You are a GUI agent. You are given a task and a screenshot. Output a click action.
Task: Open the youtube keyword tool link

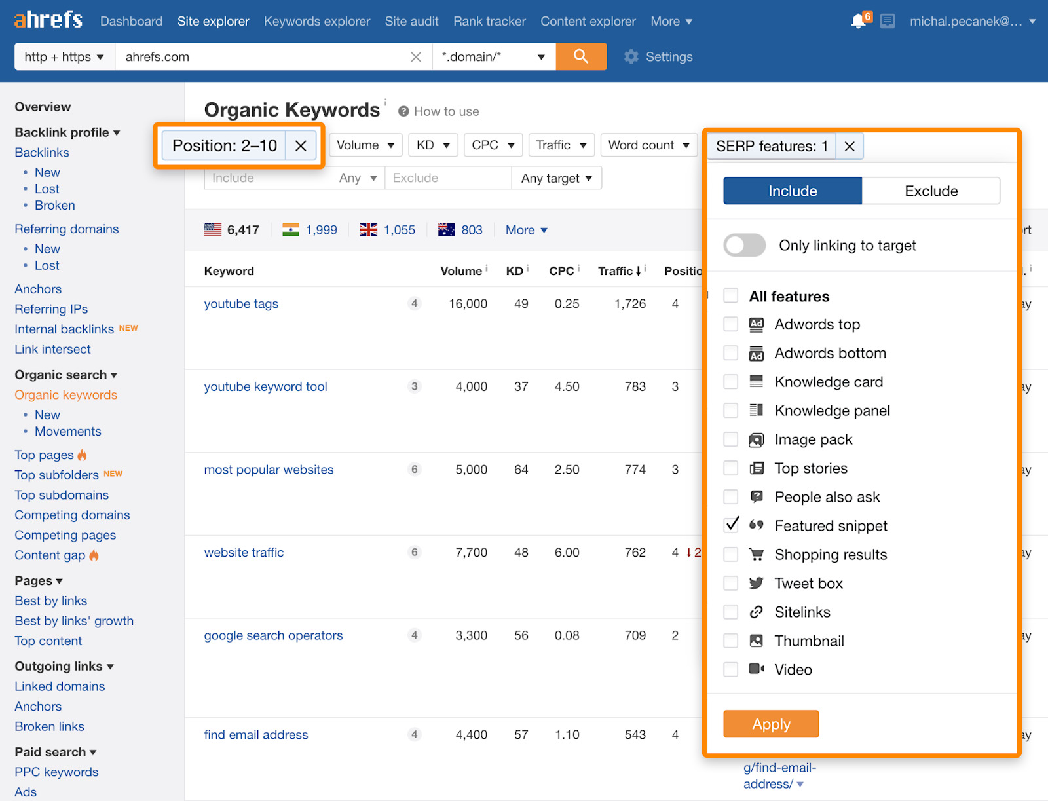tap(265, 386)
